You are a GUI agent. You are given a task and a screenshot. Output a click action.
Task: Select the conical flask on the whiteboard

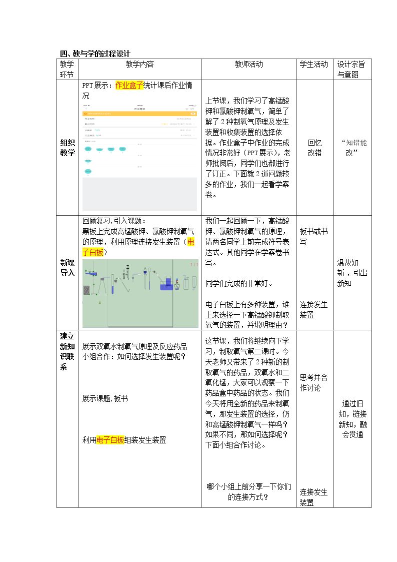tap(102, 285)
